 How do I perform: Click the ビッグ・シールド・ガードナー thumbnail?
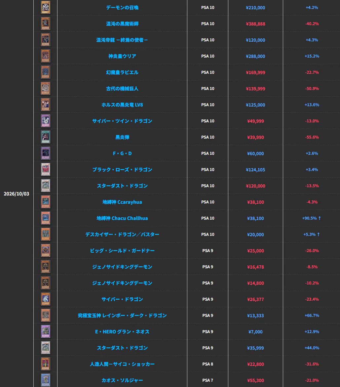click(x=45, y=250)
